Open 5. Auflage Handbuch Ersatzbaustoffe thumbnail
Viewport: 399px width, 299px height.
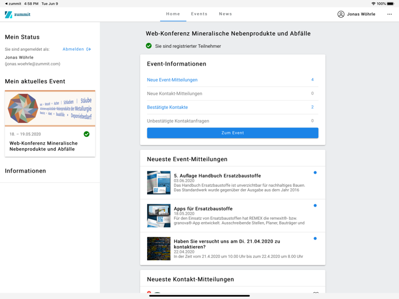(158, 183)
